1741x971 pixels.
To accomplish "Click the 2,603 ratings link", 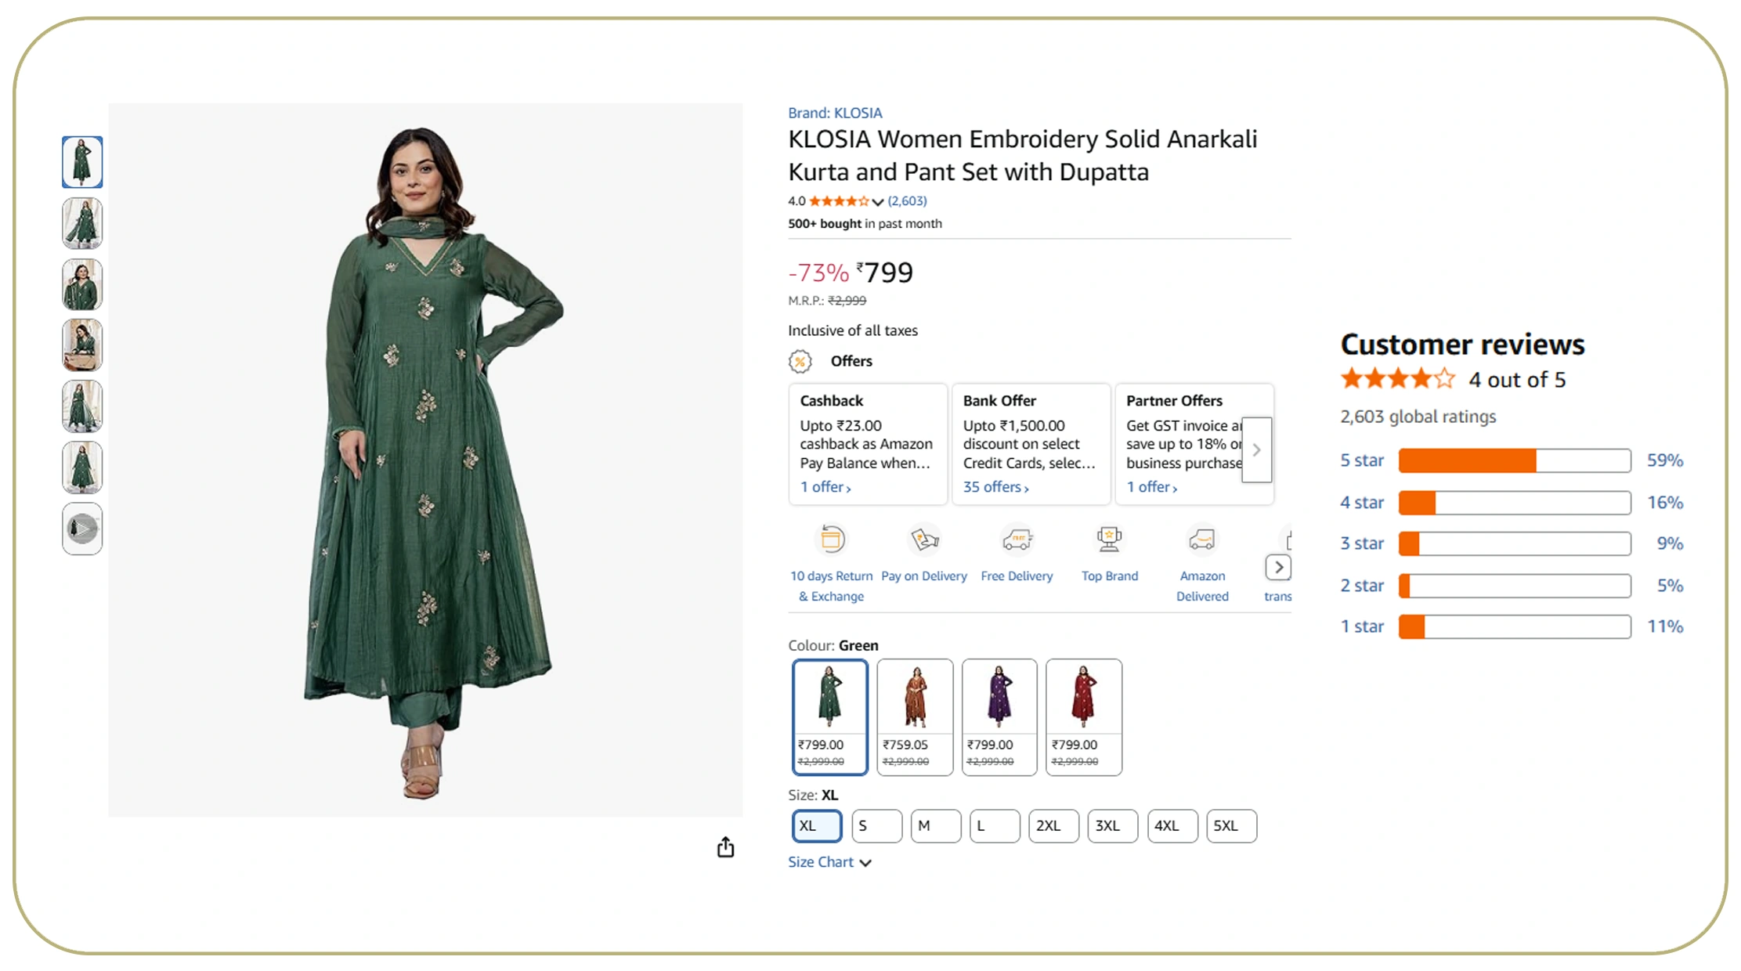I will tap(905, 201).
